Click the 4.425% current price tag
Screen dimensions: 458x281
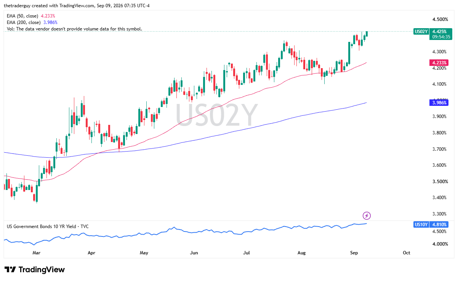439,31
